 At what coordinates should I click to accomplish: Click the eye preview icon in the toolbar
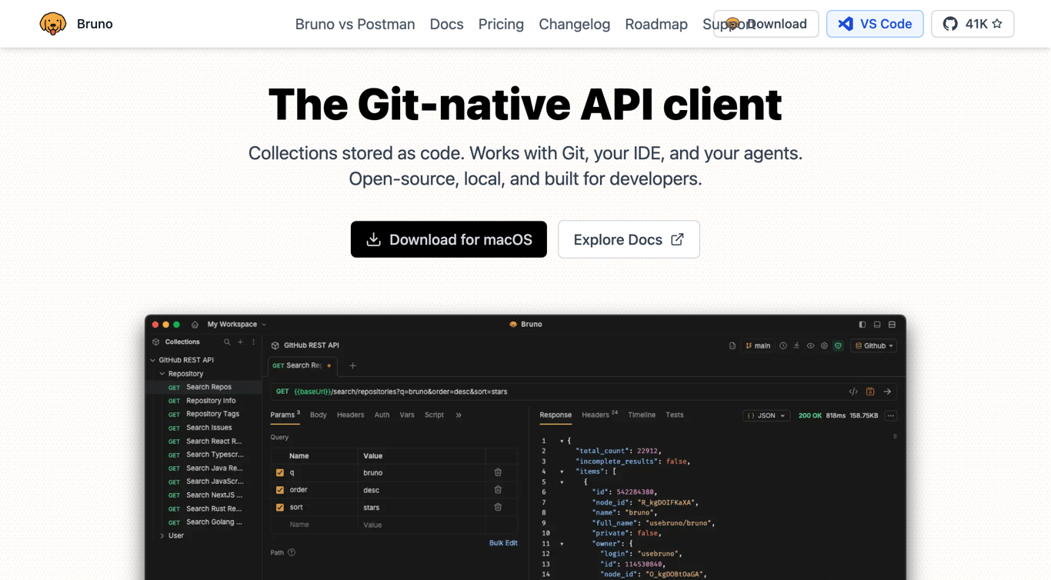810,345
